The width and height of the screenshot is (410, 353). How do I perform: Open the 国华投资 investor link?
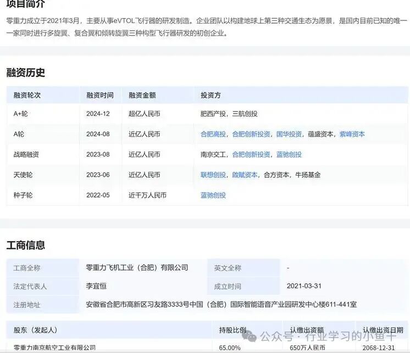tap(289, 134)
